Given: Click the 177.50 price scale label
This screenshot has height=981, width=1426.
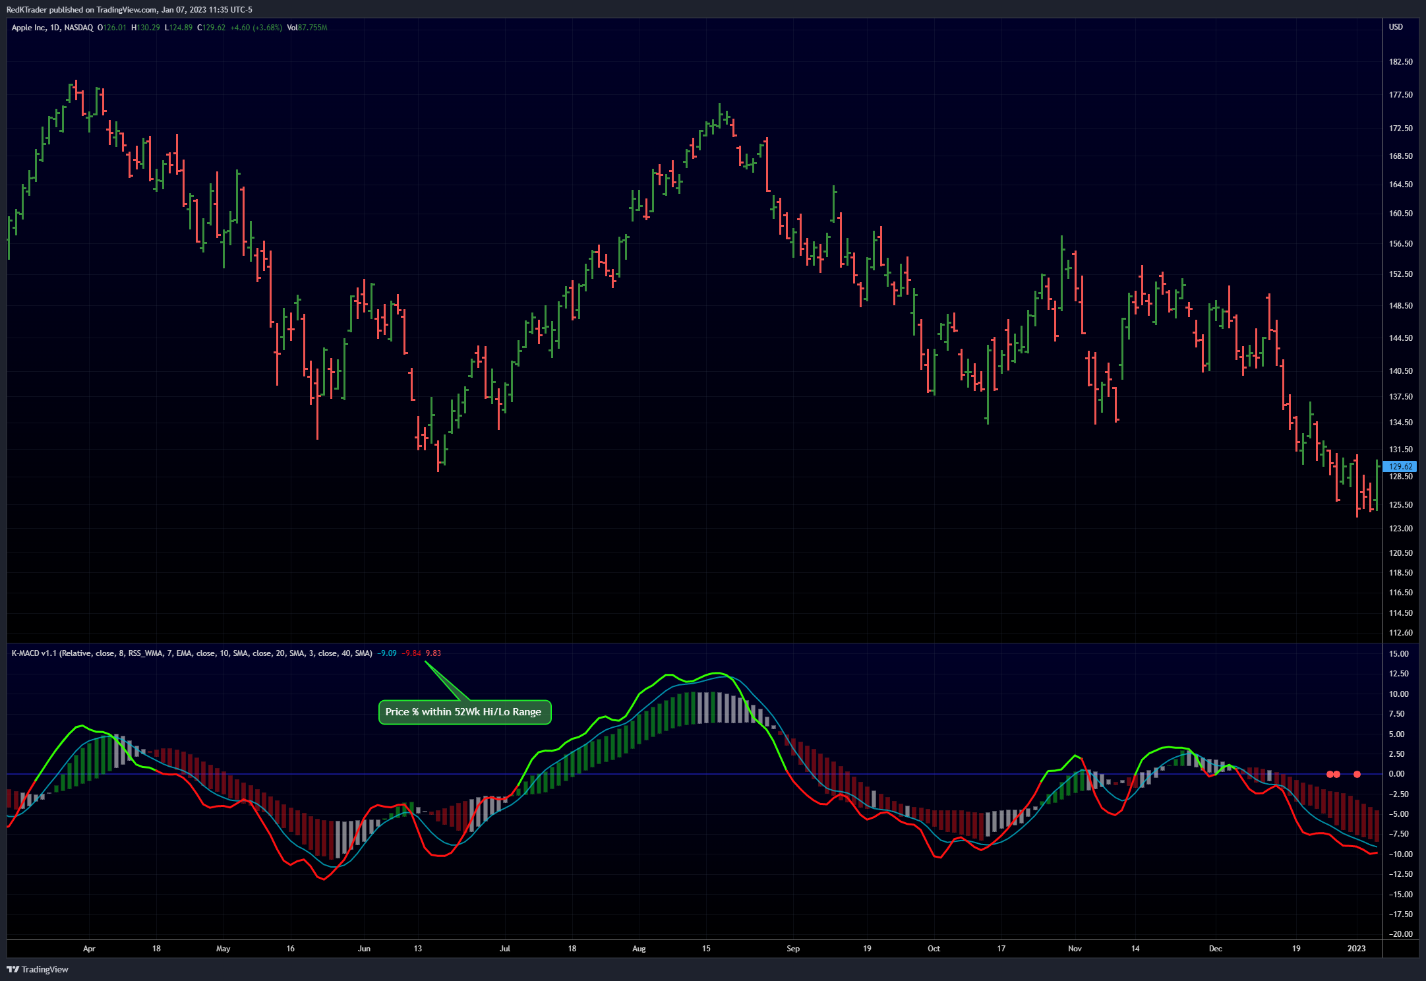Looking at the screenshot, I should (1401, 95).
